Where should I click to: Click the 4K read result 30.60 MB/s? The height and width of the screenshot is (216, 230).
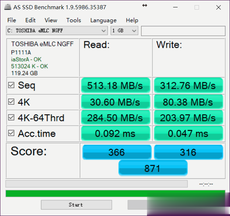tap(116, 102)
